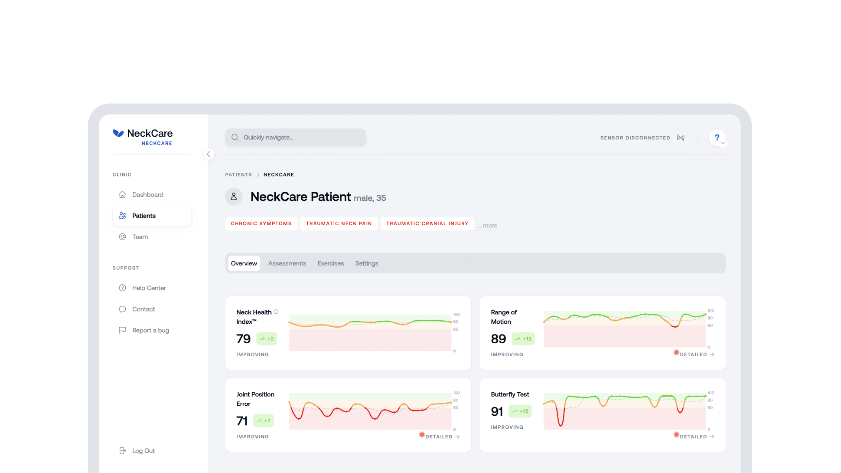The width and height of the screenshot is (841, 473).
Task: Click the Contact chat bubble item
Action: (143, 309)
